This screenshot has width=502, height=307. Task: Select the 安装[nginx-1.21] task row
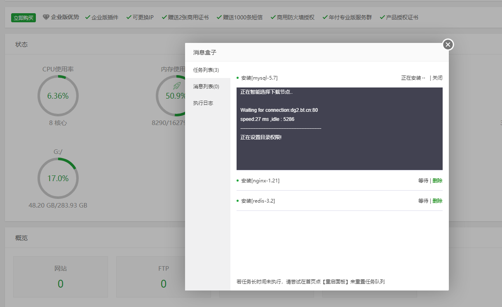click(340, 180)
